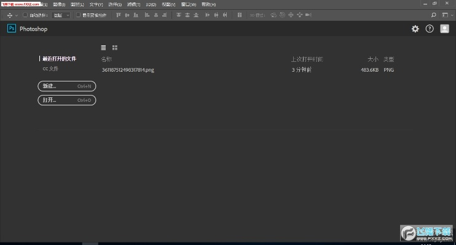Switch to list view of recent files
The width and height of the screenshot is (456, 245).
click(x=103, y=47)
